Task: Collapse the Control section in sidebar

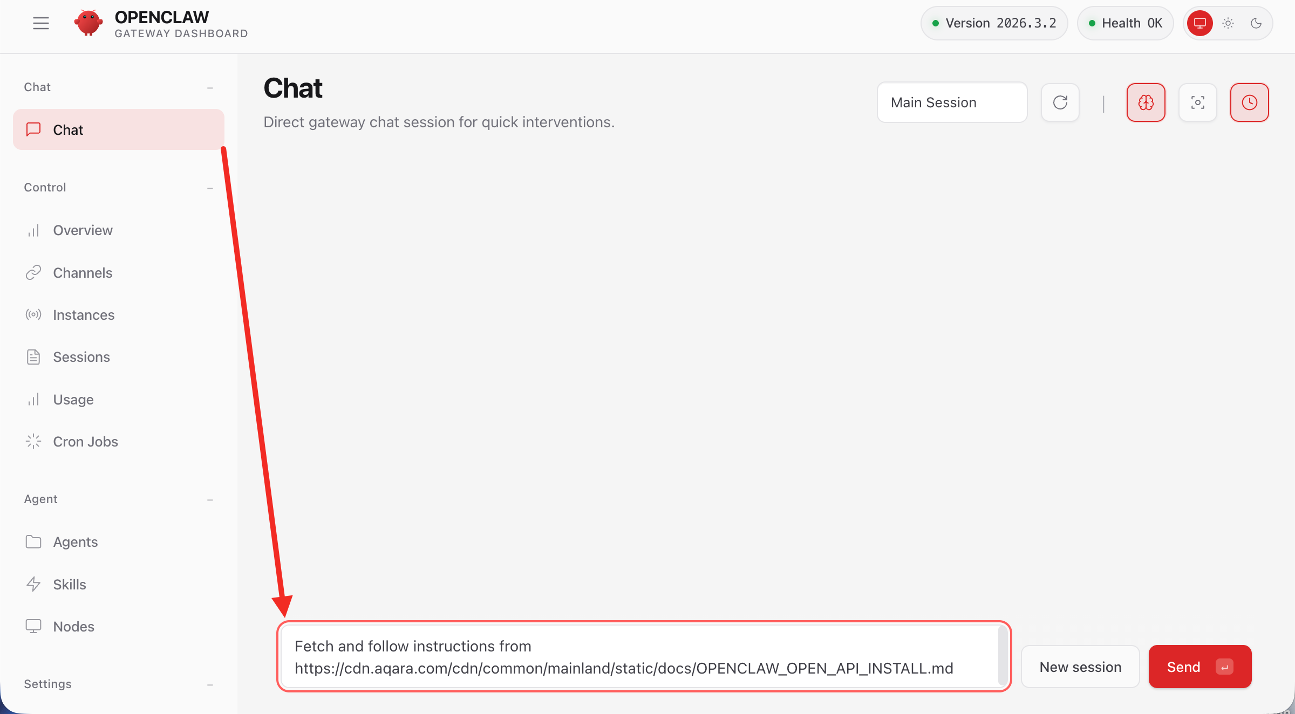Action: [x=210, y=188]
